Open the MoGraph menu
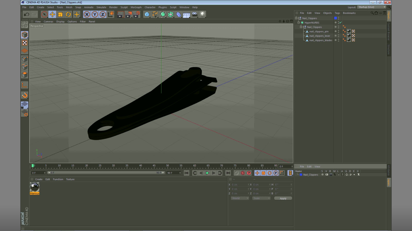Viewport: 412px width, 231px height. click(x=136, y=7)
